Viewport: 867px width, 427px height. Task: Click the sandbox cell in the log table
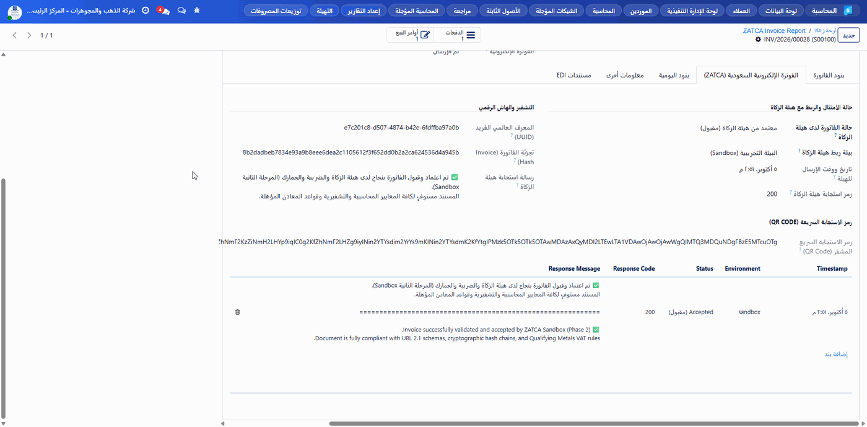(749, 312)
